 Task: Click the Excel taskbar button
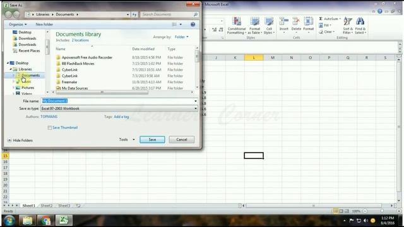click(x=63, y=221)
